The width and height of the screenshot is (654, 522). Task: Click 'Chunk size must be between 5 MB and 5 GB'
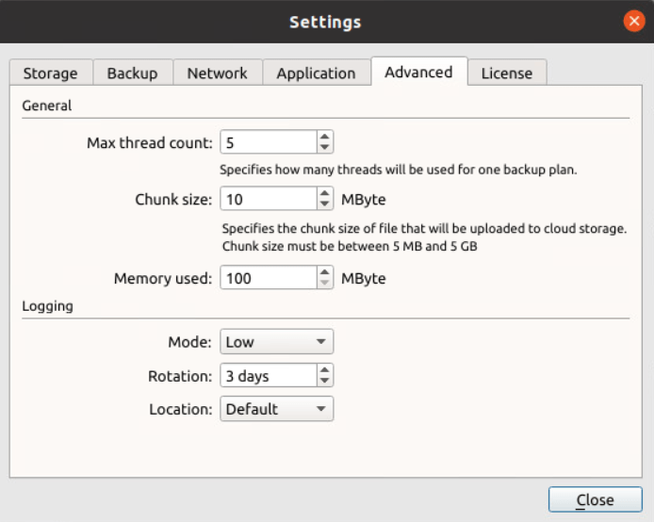(x=350, y=246)
